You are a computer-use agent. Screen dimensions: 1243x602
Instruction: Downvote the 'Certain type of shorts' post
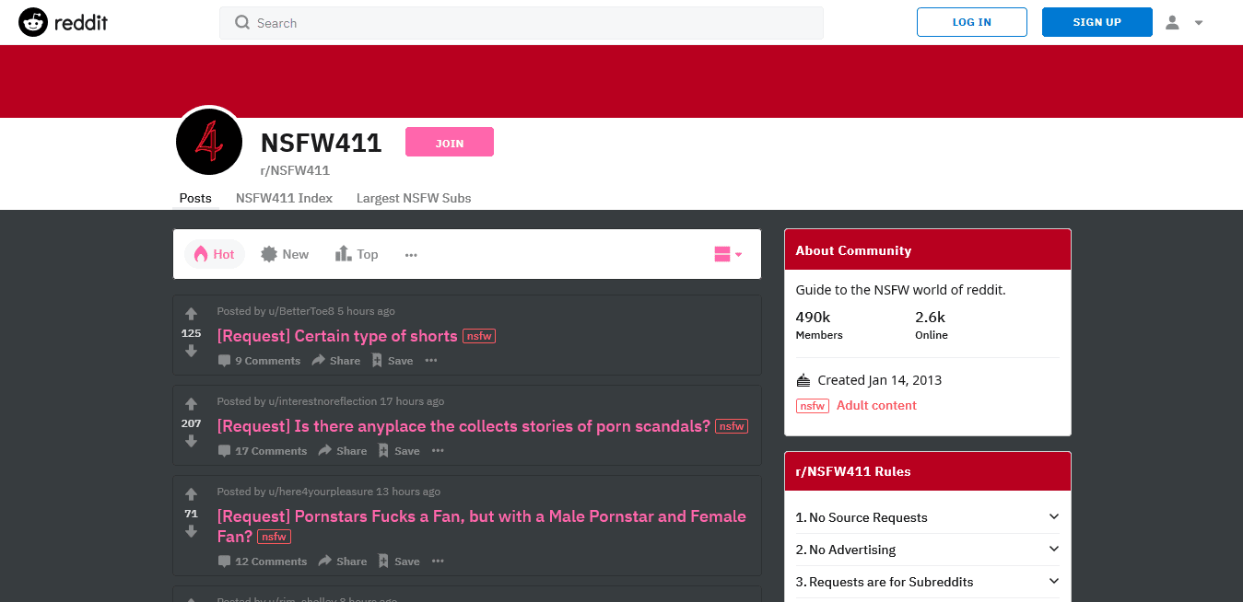click(x=191, y=351)
